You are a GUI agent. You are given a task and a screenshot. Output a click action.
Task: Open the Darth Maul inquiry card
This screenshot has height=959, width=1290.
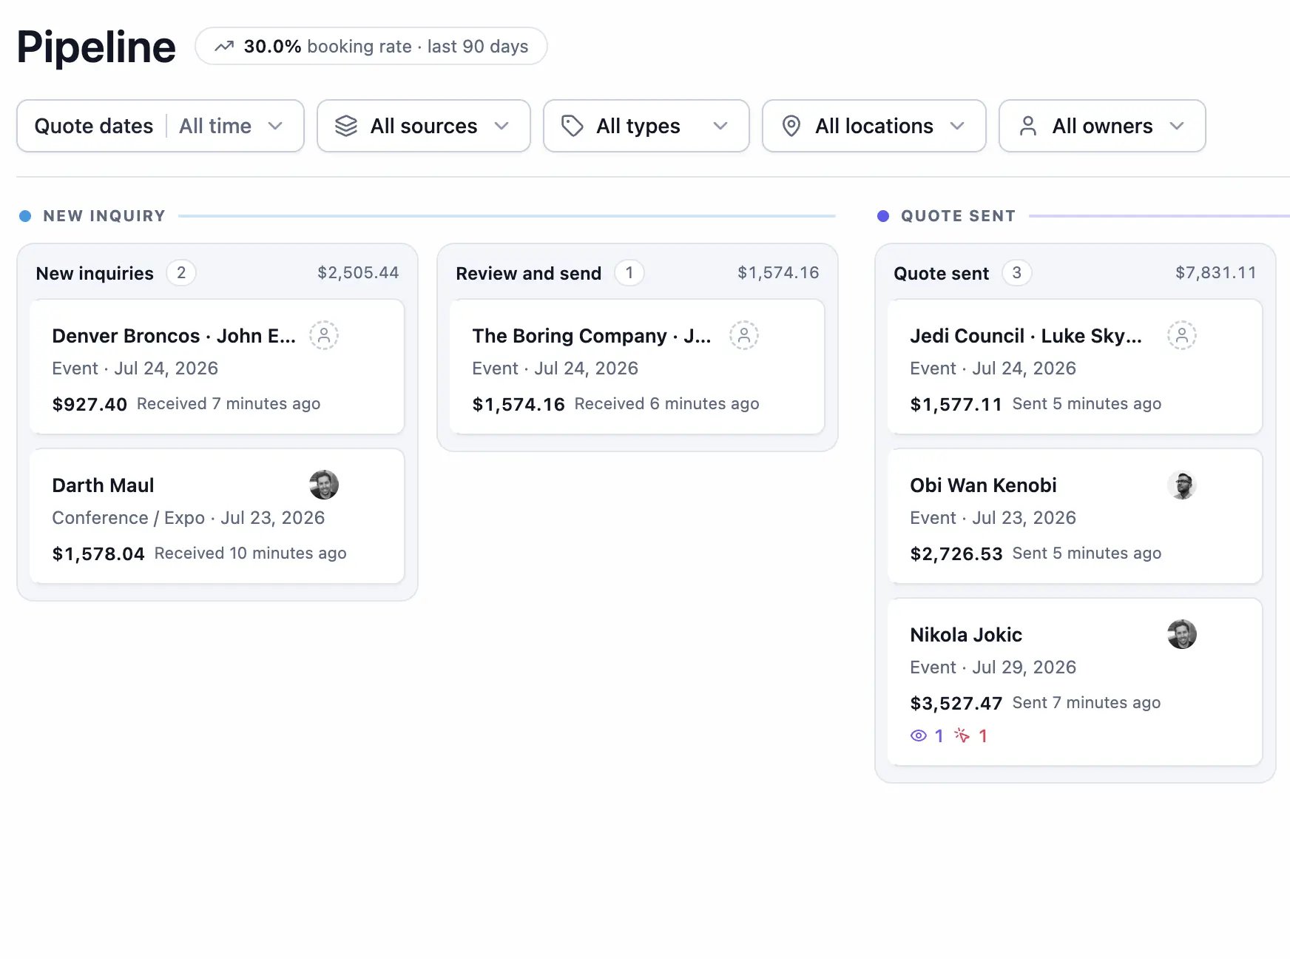(x=217, y=516)
